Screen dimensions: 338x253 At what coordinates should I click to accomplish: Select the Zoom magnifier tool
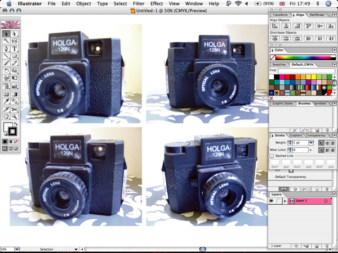click(x=14, y=116)
